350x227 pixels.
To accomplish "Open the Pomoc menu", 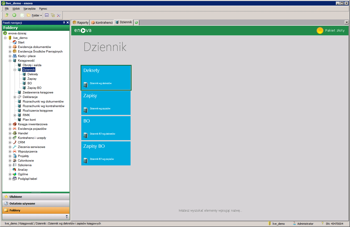I will (43, 9).
